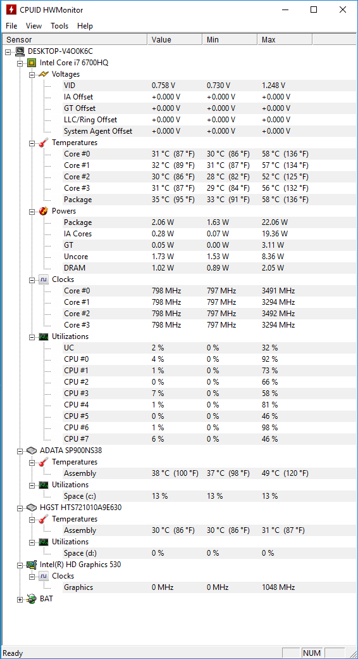Expand the BAT tree node
This screenshot has width=358, height=659.
coord(20,599)
